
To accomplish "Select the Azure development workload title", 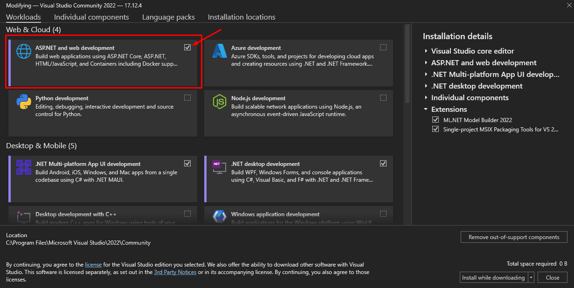I will 256,48.
